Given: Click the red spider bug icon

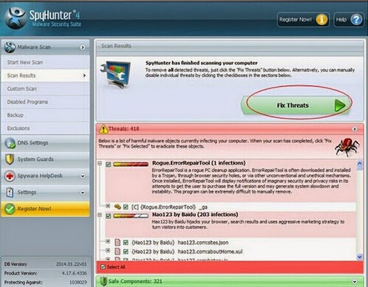Looking at the screenshot, I should coord(347,147).
